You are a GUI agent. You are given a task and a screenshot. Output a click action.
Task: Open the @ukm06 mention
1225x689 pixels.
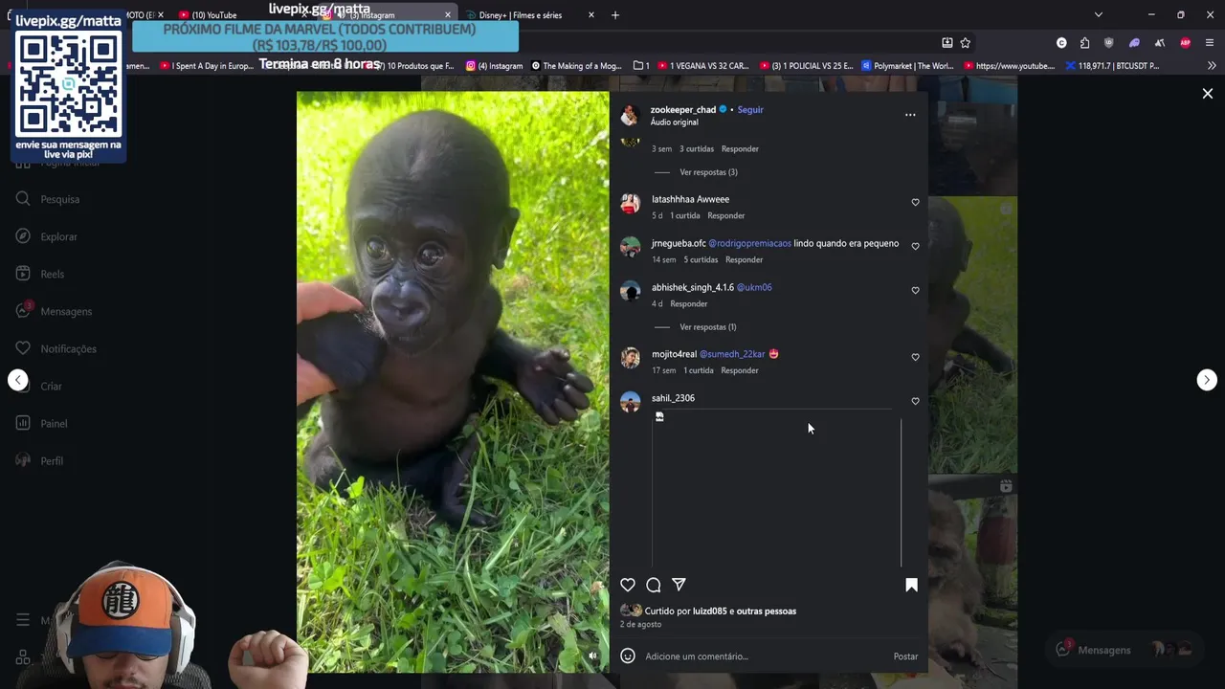(x=754, y=288)
